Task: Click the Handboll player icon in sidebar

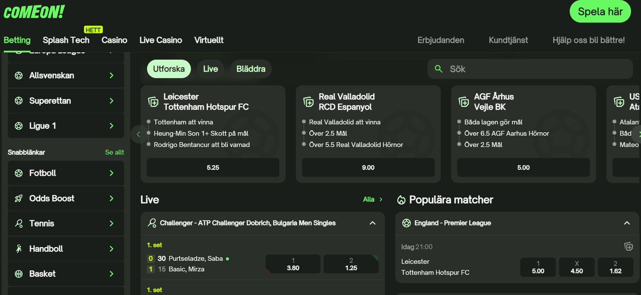Action: (19, 249)
